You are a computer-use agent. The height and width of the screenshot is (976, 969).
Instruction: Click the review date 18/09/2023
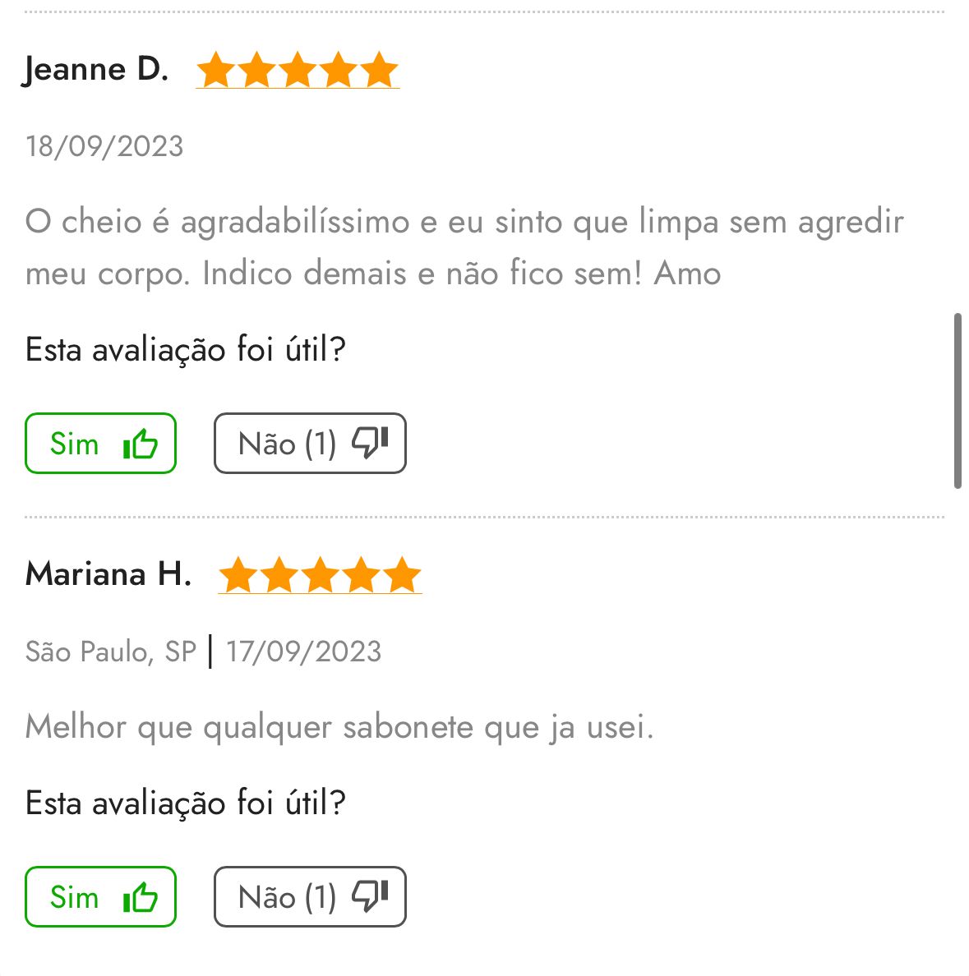(104, 146)
